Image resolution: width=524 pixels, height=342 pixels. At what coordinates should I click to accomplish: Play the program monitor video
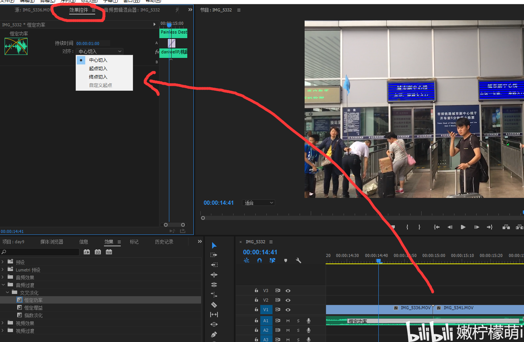tap(463, 227)
